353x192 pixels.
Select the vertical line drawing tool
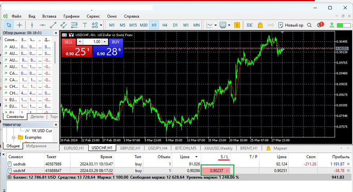click(32, 25)
